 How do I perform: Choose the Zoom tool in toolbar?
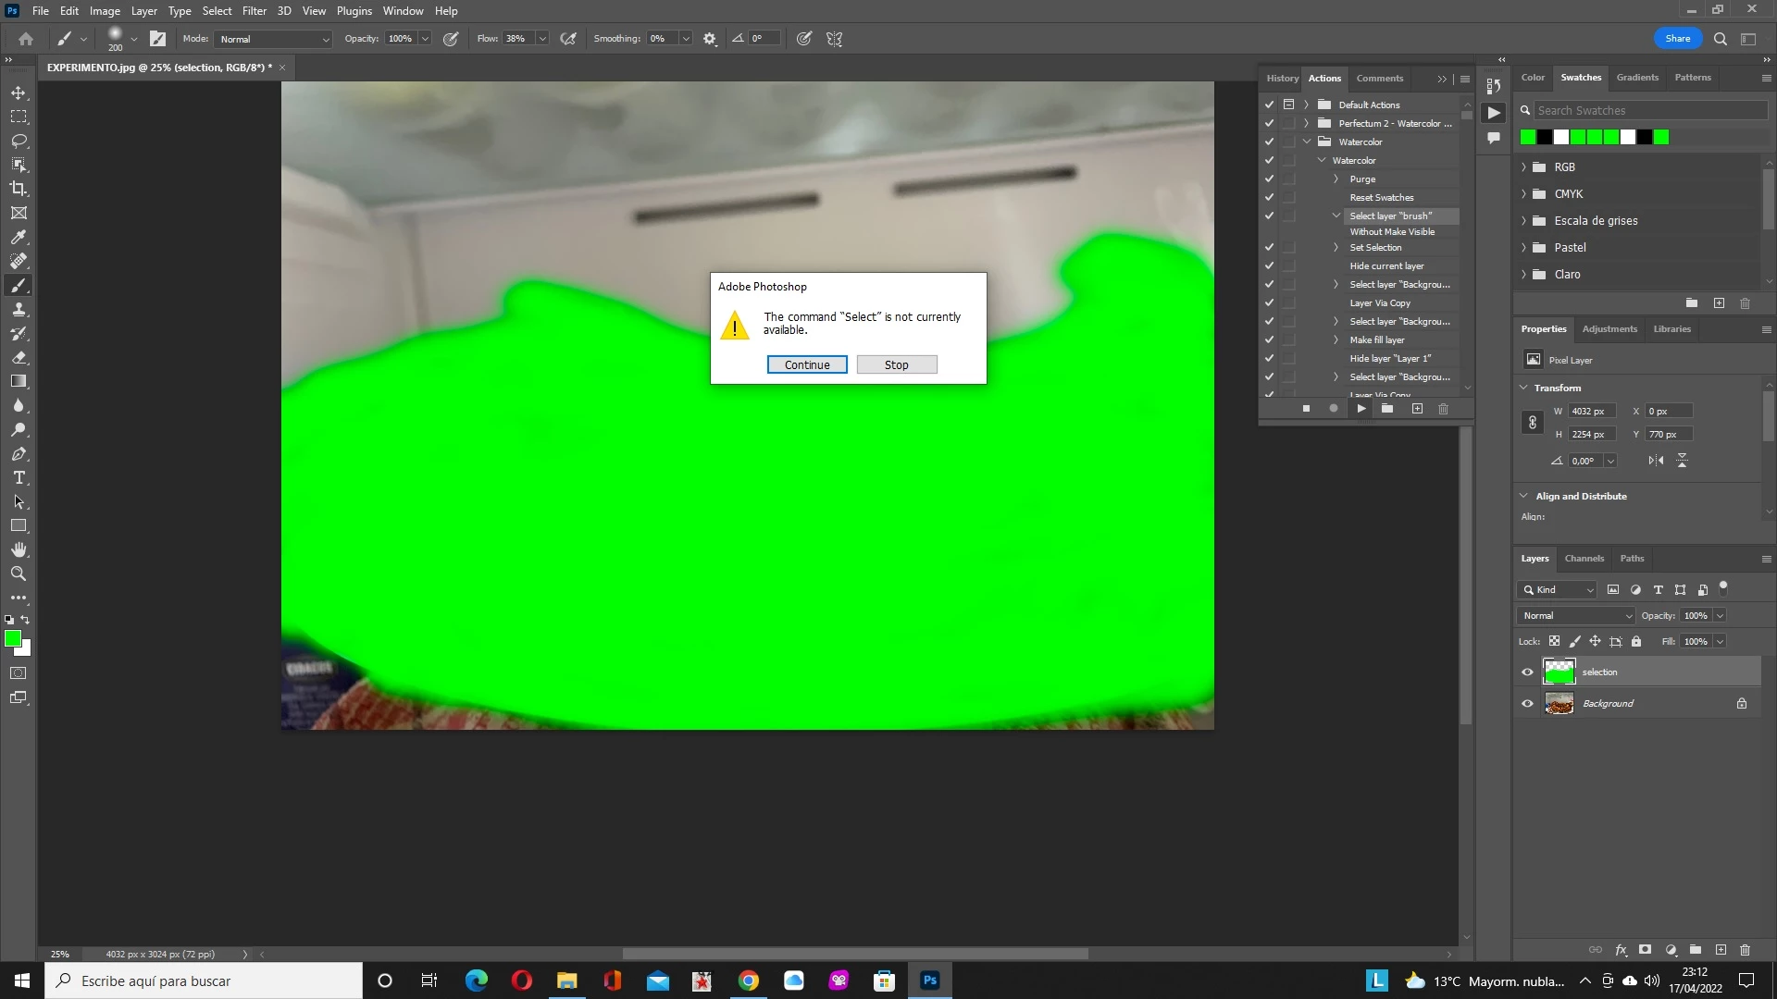coord(19,573)
